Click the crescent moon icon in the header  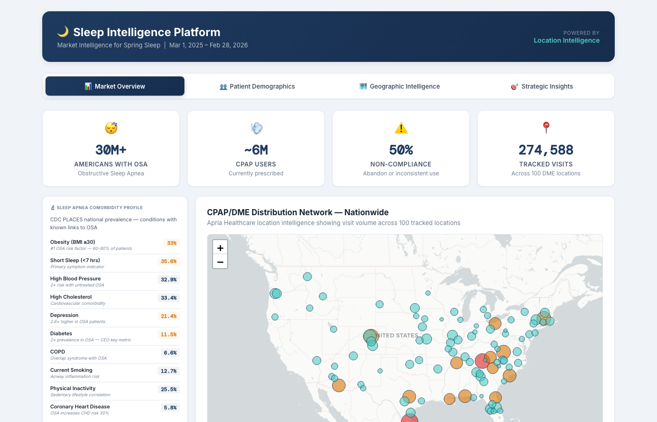point(64,32)
